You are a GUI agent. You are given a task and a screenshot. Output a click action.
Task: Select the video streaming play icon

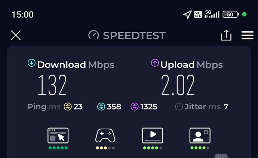pyautogui.click(x=153, y=136)
